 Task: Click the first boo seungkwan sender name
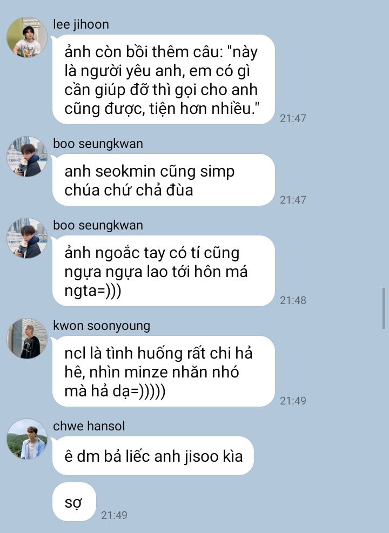coord(98,144)
